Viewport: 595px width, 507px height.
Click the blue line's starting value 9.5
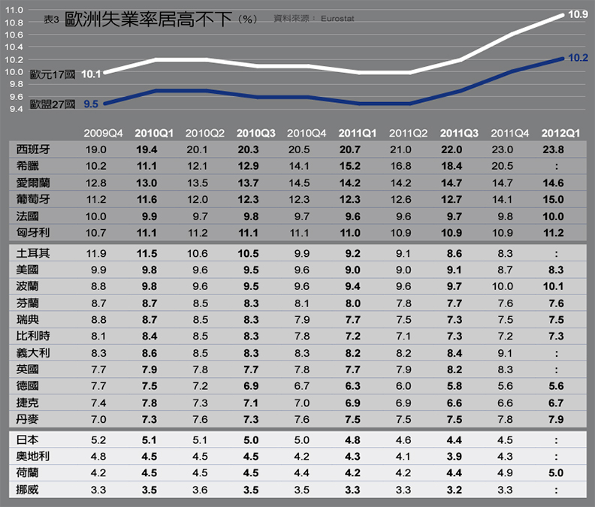[91, 104]
